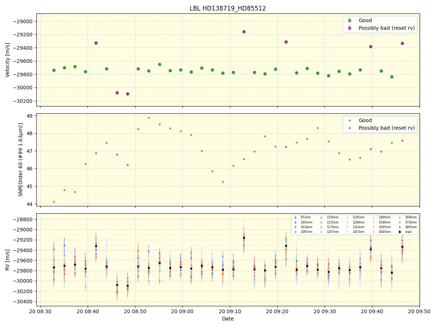This screenshot has height=327, width=436.
Task: Click the '20 08:50' date tick label
Action: [x=135, y=311]
